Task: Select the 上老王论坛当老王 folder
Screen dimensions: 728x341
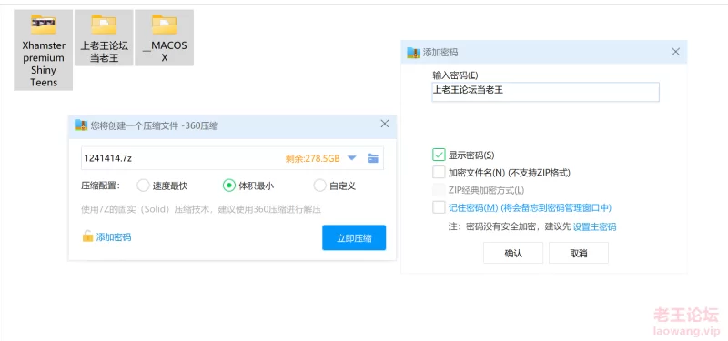Action: point(104,38)
